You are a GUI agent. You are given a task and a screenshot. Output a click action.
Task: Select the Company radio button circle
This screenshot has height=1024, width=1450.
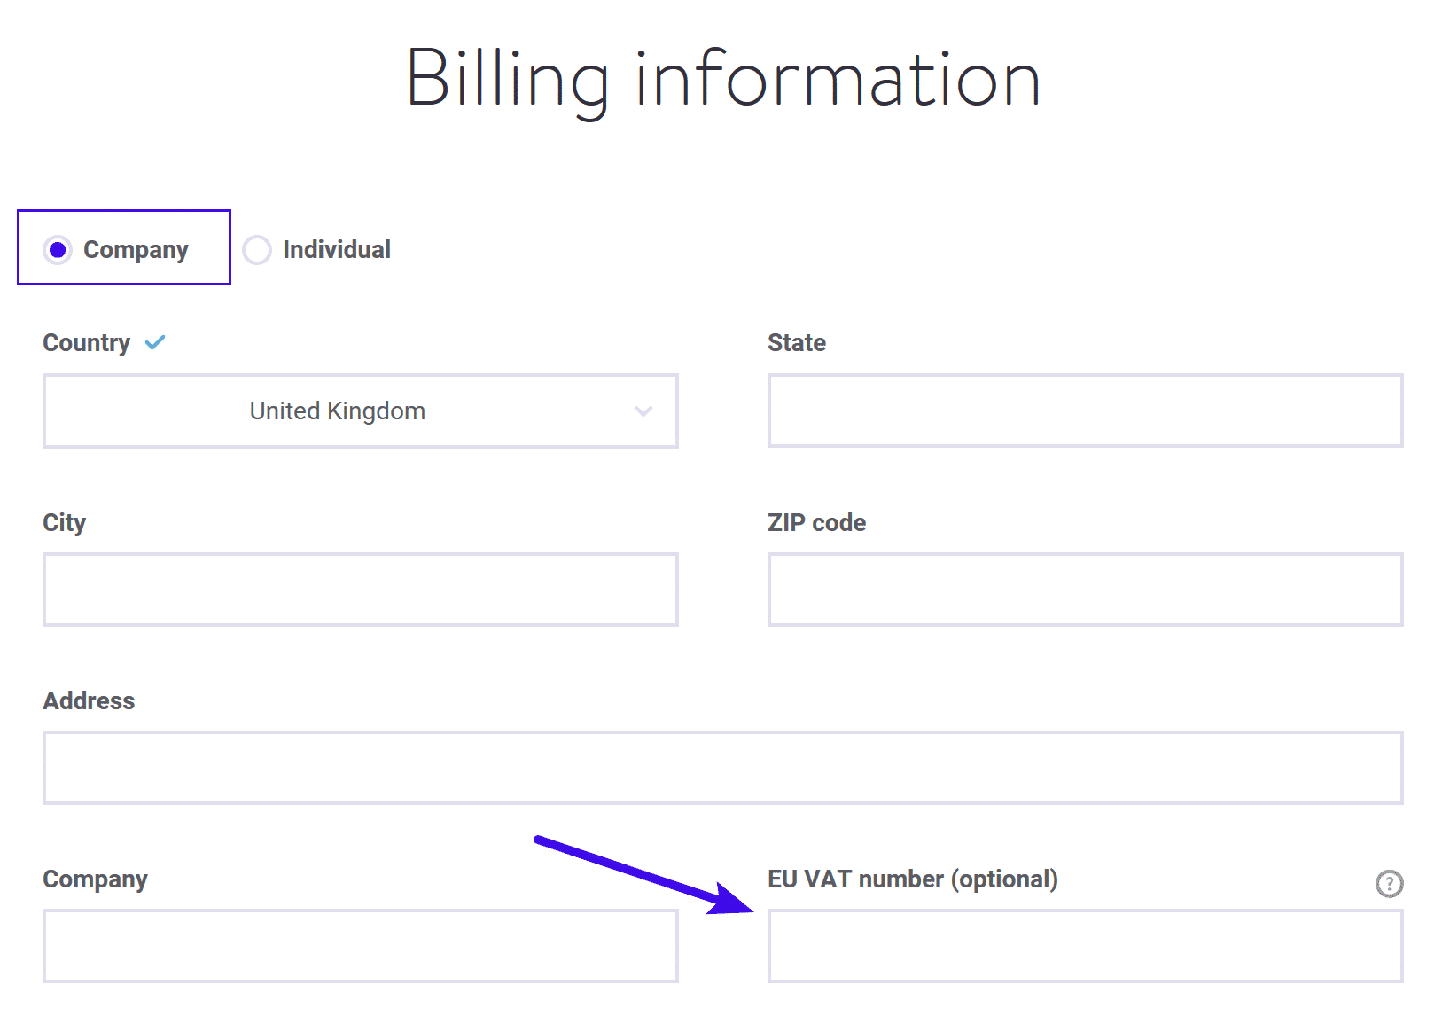pyautogui.click(x=58, y=250)
